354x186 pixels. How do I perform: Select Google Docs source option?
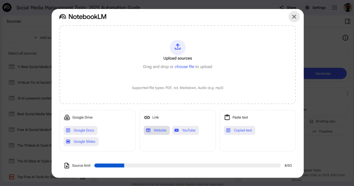point(80,130)
